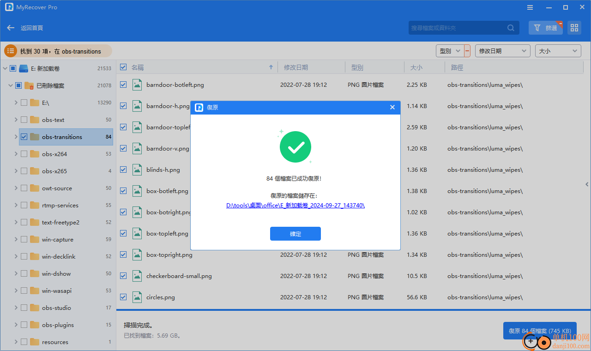Click the blinds-h.png image icon
Viewport: 591px width, 351px height.
(137, 169)
